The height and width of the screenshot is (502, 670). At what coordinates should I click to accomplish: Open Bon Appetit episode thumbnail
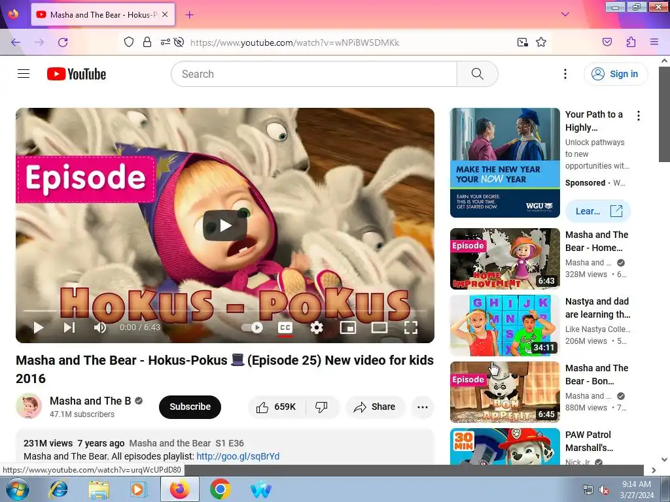(504, 392)
